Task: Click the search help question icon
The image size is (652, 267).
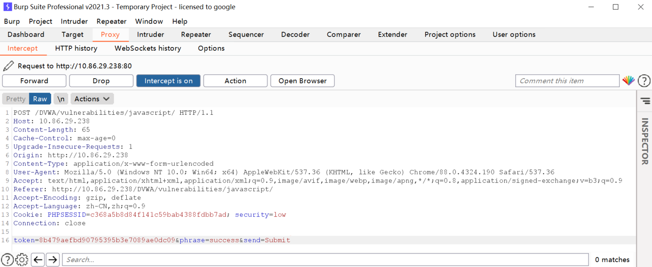Action: (x=7, y=259)
